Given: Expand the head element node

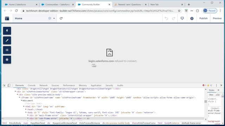Looking at the screenshot, I should 26,110.
